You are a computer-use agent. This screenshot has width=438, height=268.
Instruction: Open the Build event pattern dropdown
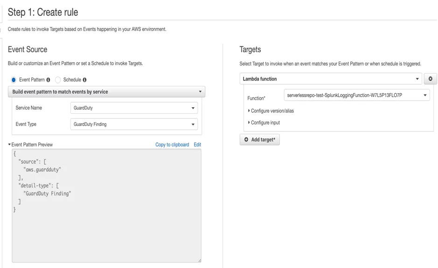106,92
